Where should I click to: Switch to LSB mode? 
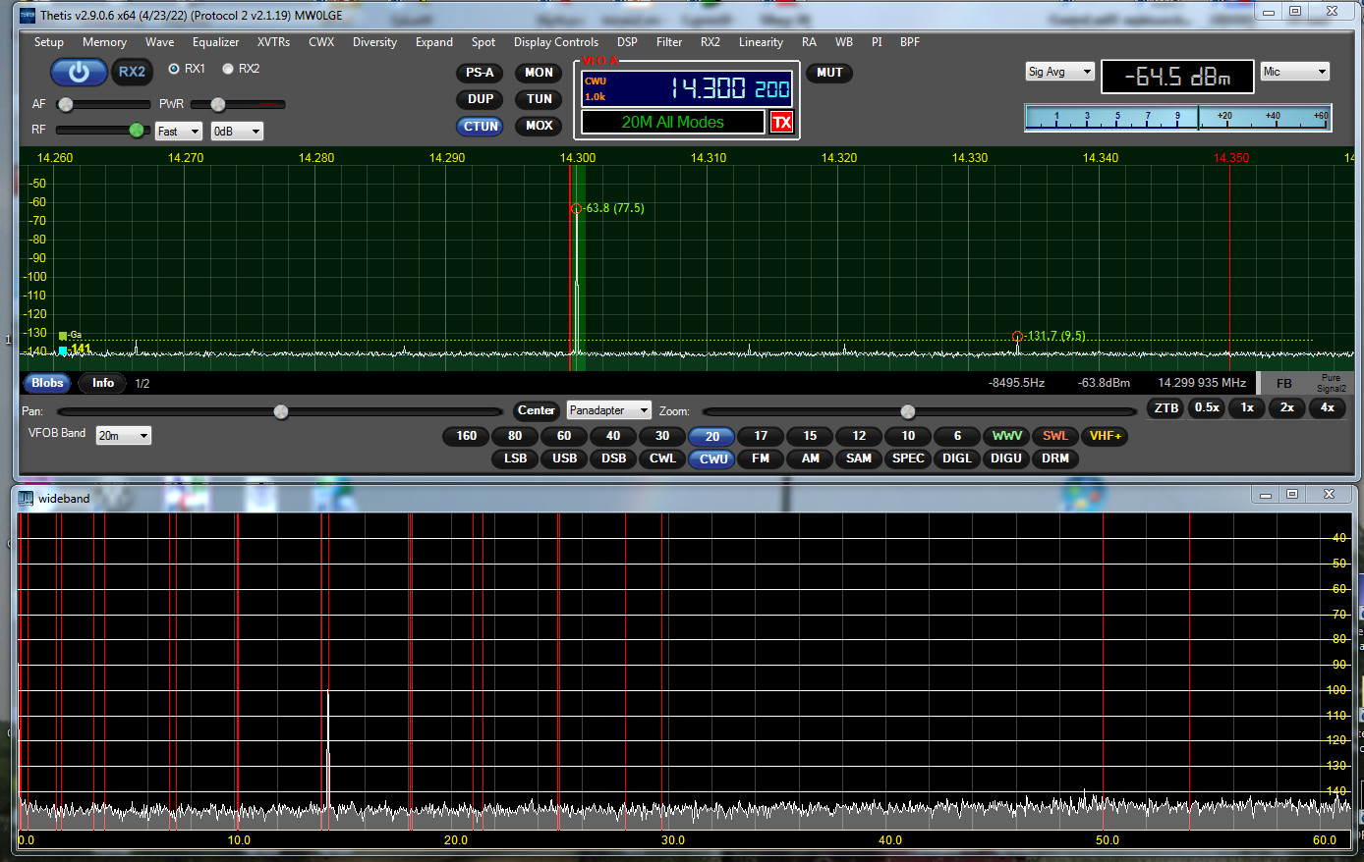click(x=515, y=458)
